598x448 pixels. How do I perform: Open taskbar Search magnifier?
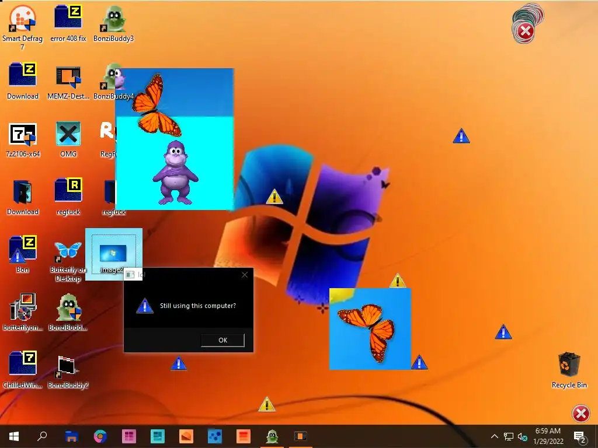(42, 436)
